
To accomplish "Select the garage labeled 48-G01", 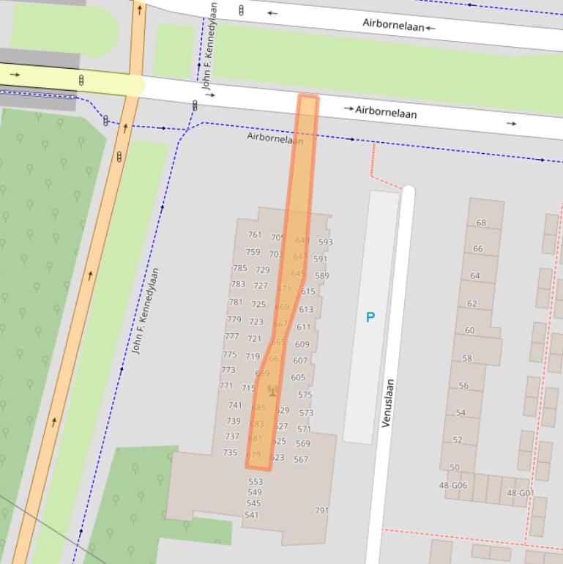I will point(520,493).
